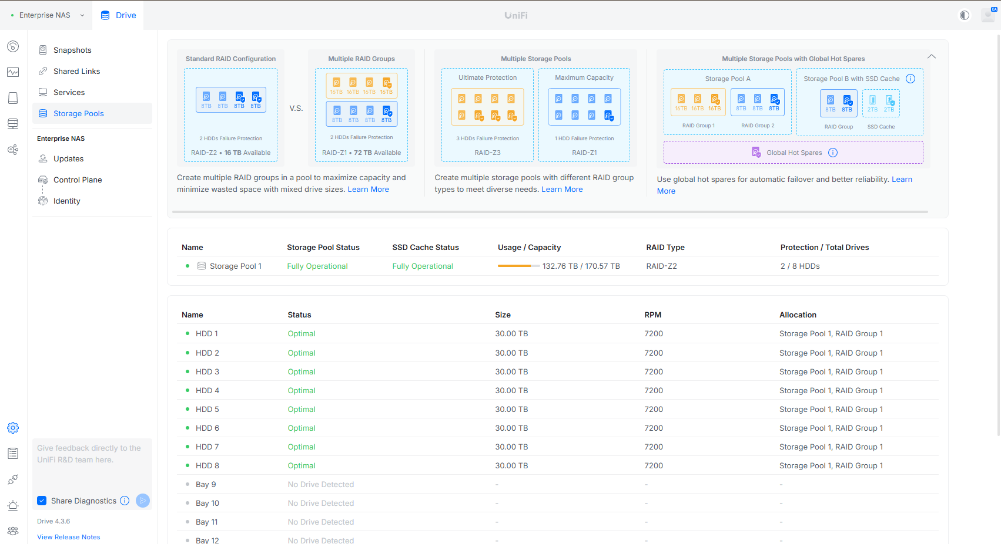The image size is (1001, 544).
Task: Go to Services settings
Action: pyautogui.click(x=92, y=92)
